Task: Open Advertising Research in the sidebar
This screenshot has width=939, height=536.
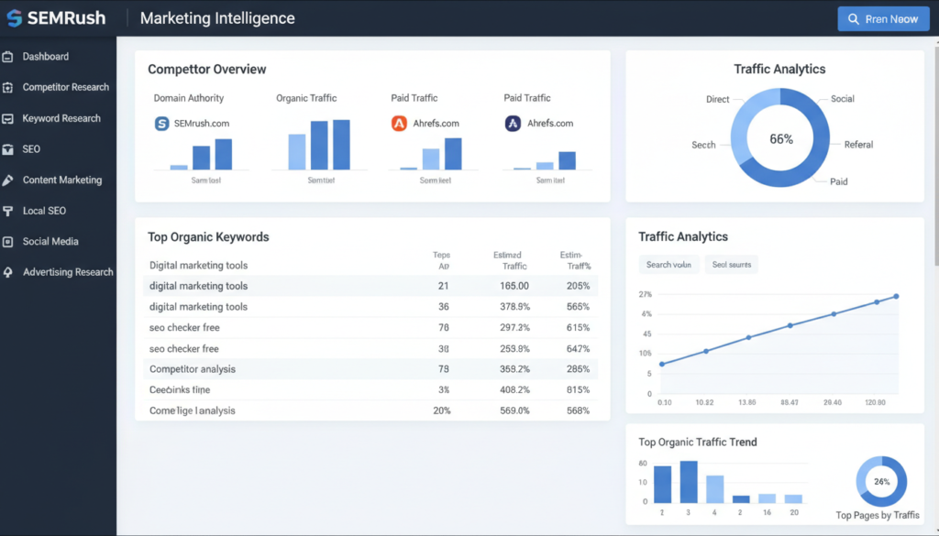Action: point(10,271)
